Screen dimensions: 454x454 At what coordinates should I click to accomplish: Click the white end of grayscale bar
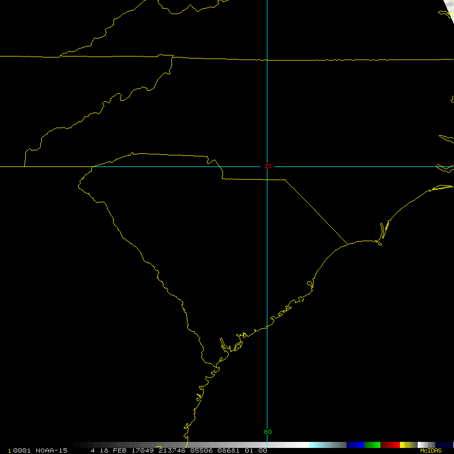pyautogui.click(x=300, y=445)
